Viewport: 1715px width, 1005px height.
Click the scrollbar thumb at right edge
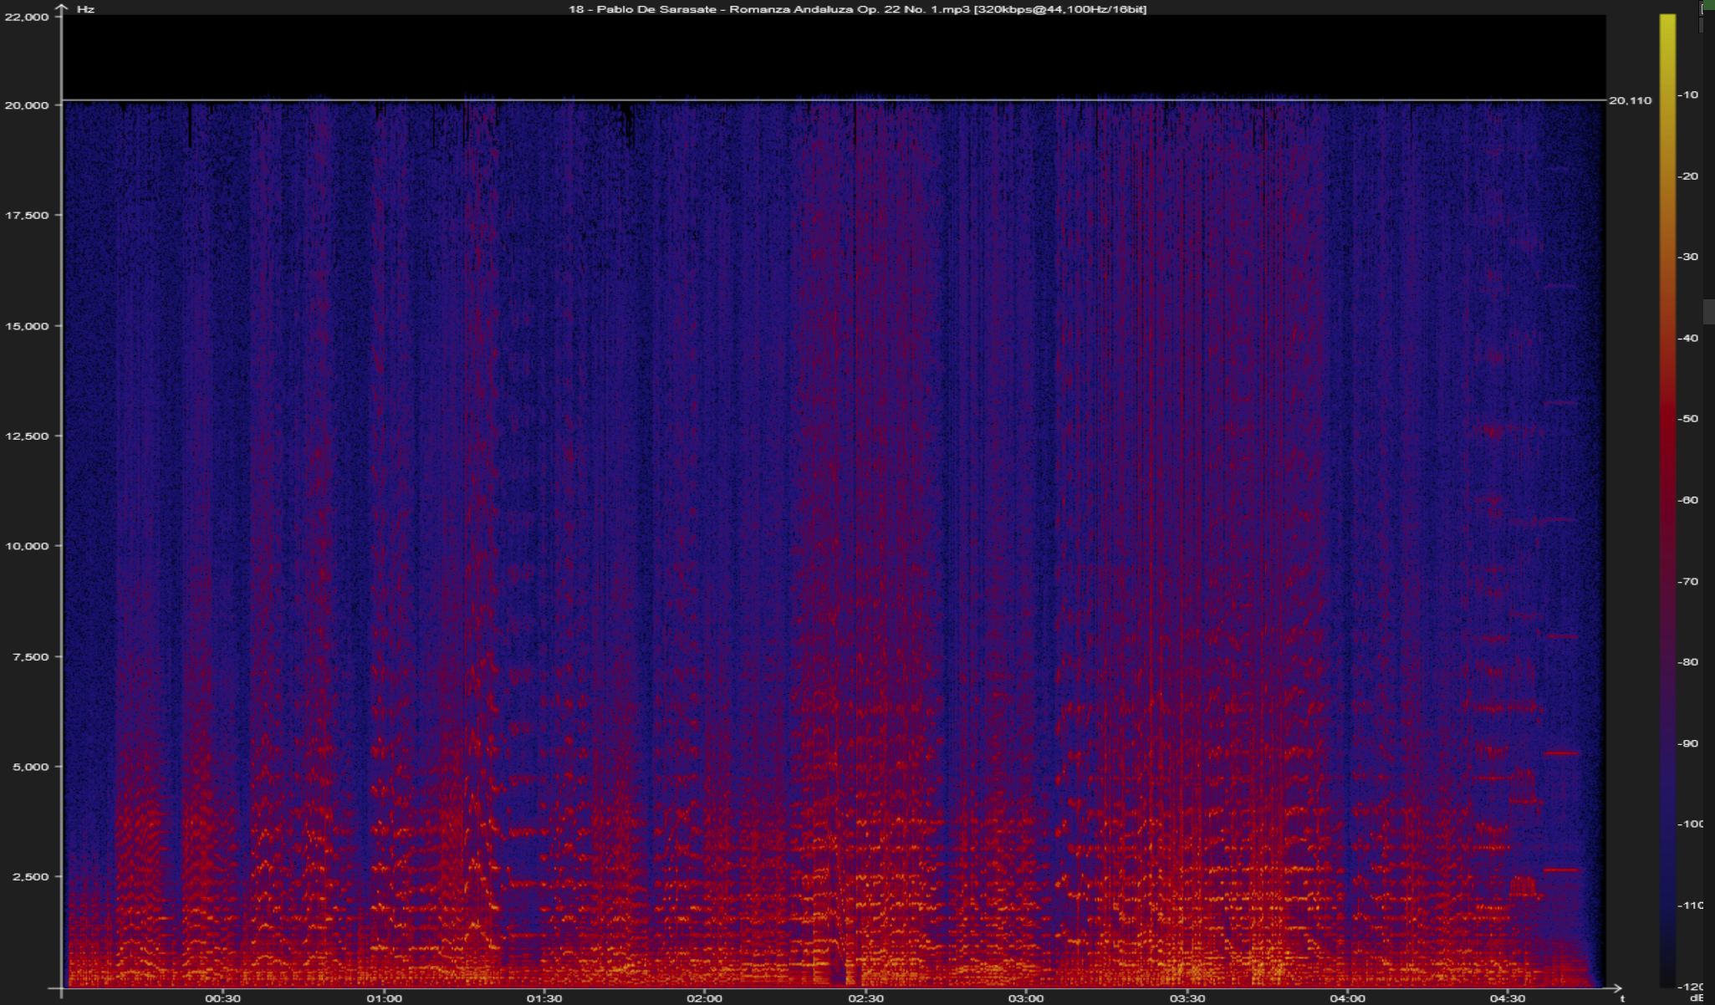coord(1708,311)
